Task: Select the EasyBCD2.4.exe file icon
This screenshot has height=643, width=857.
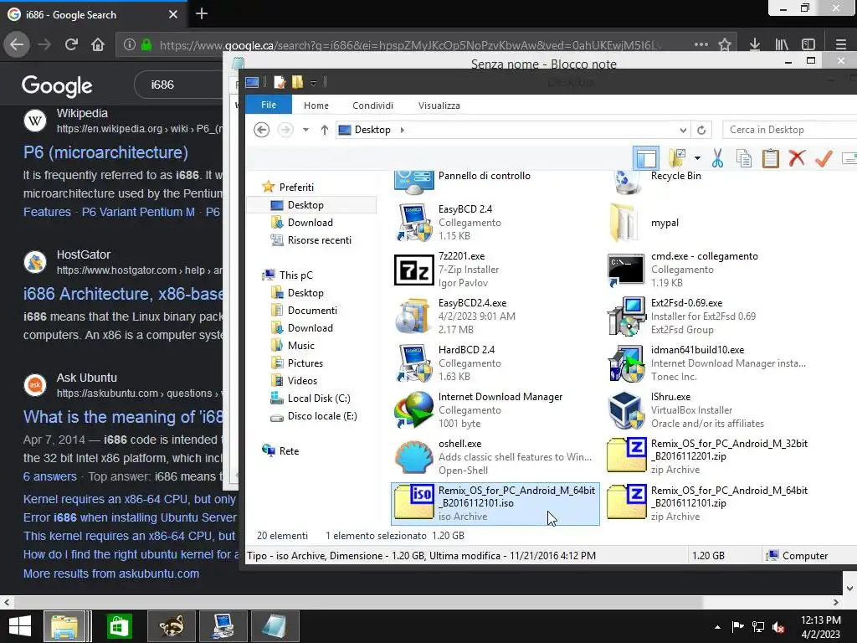Action: (x=413, y=316)
